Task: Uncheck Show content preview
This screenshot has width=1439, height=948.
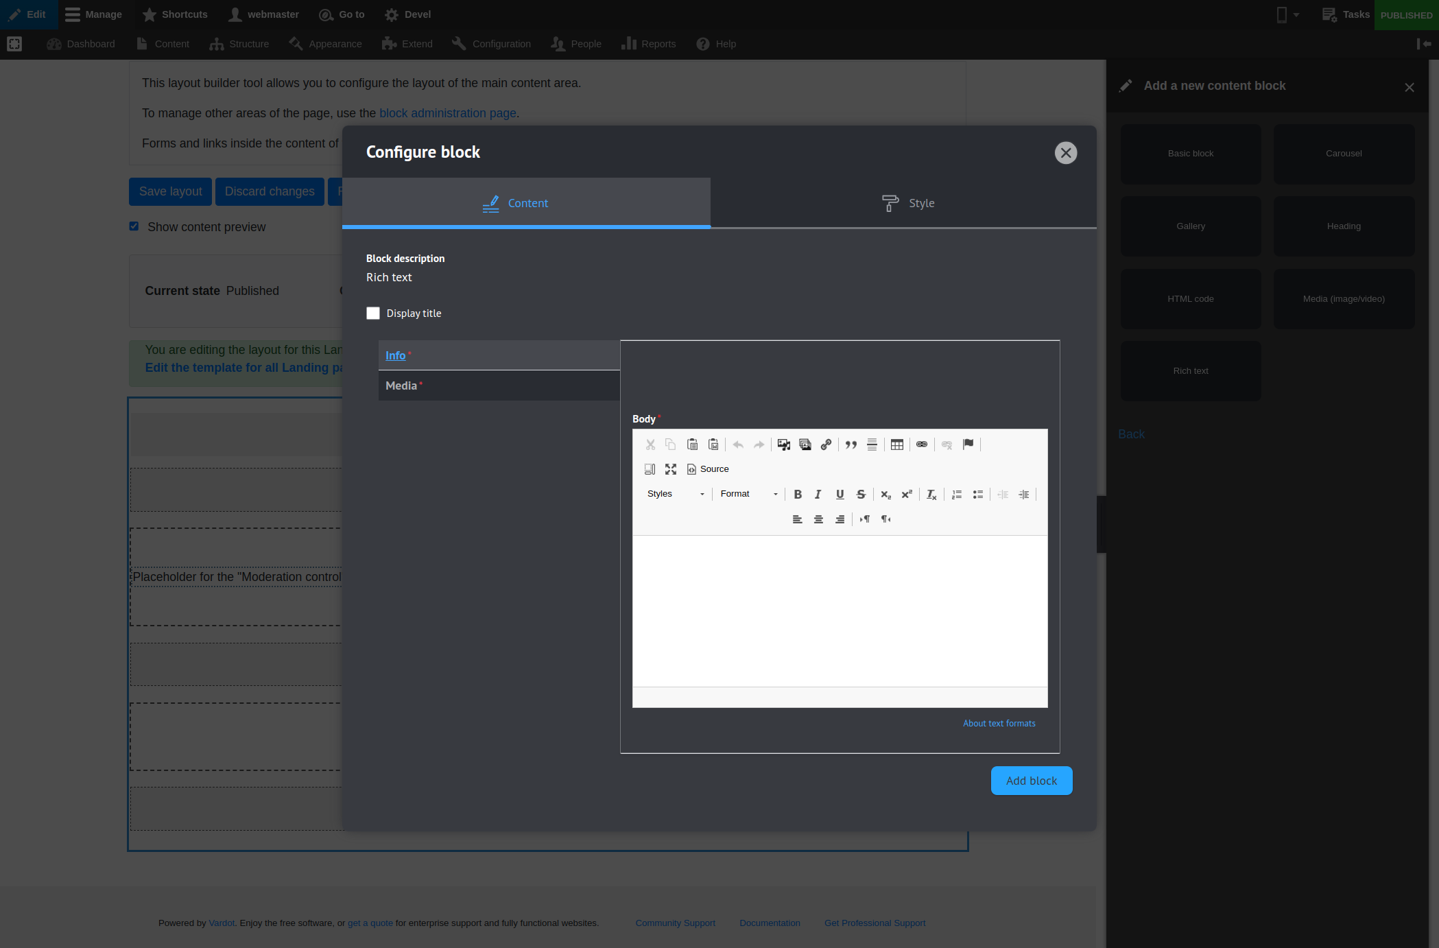Action: tap(134, 226)
